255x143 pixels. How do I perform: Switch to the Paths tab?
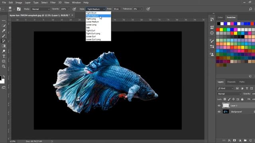click(x=242, y=82)
